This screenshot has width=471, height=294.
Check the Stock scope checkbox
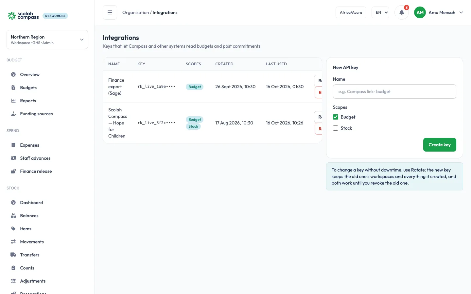pyautogui.click(x=336, y=128)
